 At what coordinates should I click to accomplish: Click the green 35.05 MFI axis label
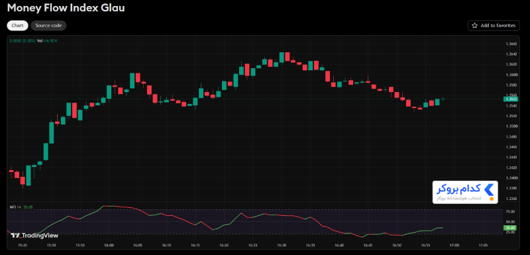pos(510,228)
